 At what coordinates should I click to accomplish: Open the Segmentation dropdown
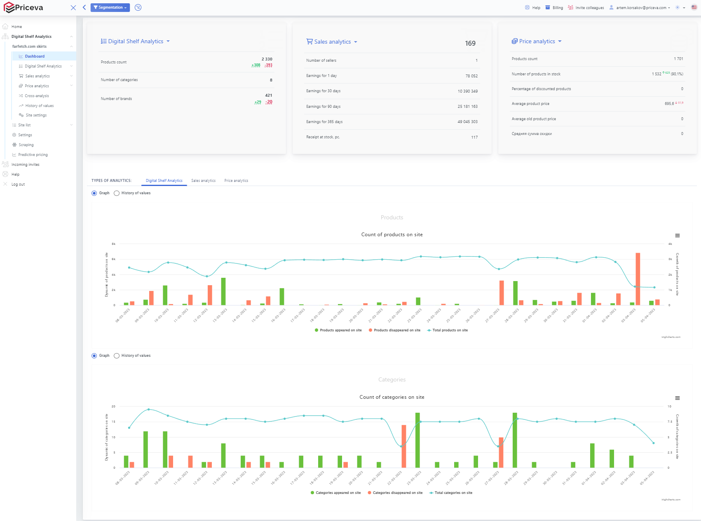[110, 7]
